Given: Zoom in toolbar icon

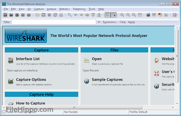Looking at the screenshot, I should tap(122, 15).
